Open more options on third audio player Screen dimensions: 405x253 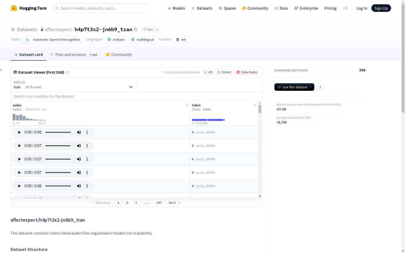(87, 159)
